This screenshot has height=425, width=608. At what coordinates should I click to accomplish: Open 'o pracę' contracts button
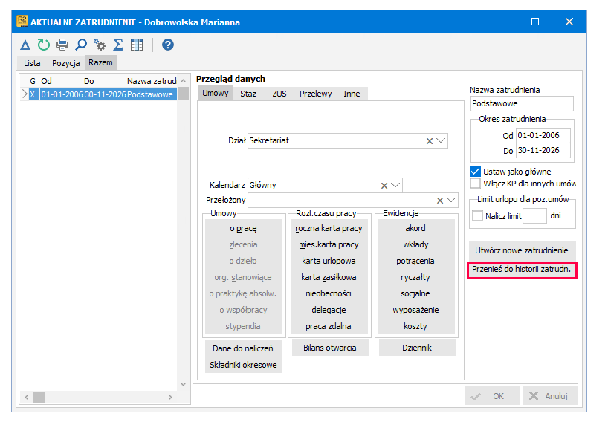(x=243, y=228)
